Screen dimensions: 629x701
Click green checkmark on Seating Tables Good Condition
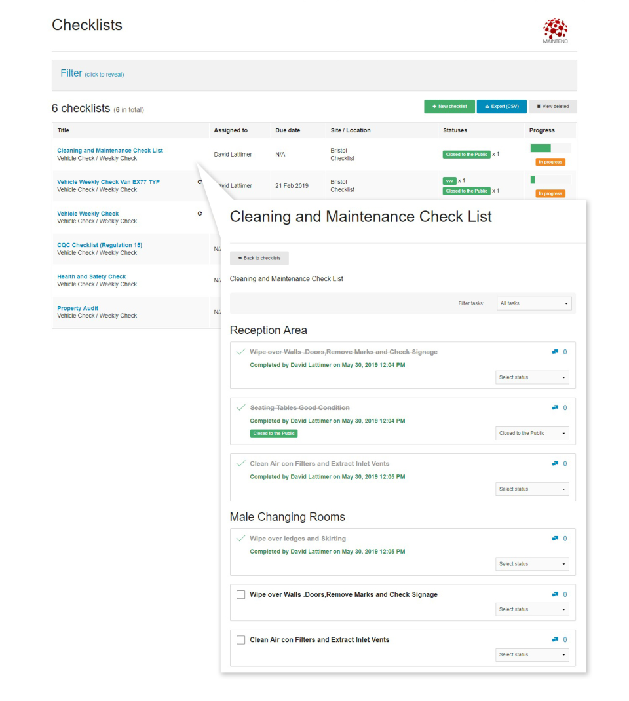click(240, 407)
